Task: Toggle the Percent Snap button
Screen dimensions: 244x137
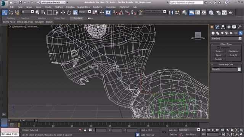Action: pyautogui.click(x=127, y=13)
